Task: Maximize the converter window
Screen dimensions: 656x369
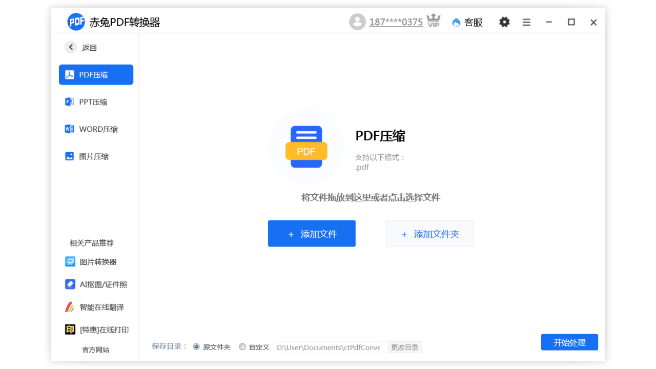Action: (x=571, y=23)
